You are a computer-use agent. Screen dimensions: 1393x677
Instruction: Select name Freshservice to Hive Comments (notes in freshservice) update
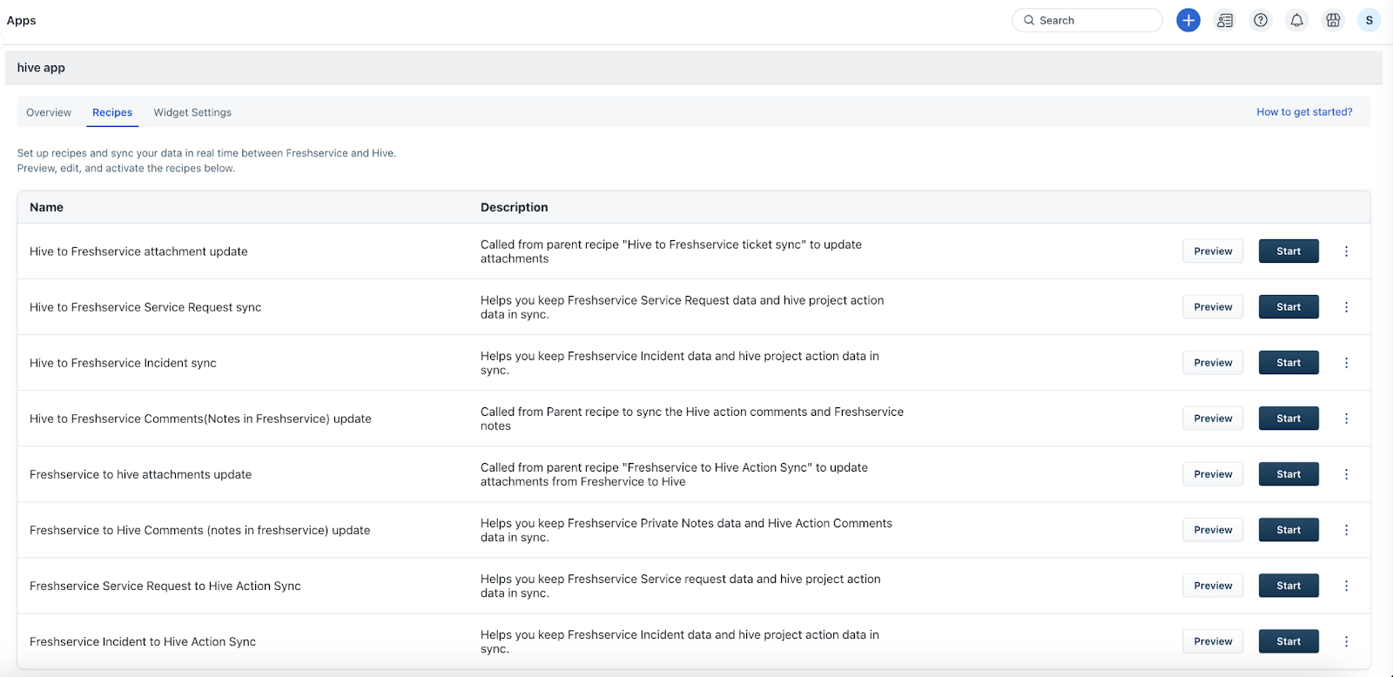pyautogui.click(x=199, y=530)
